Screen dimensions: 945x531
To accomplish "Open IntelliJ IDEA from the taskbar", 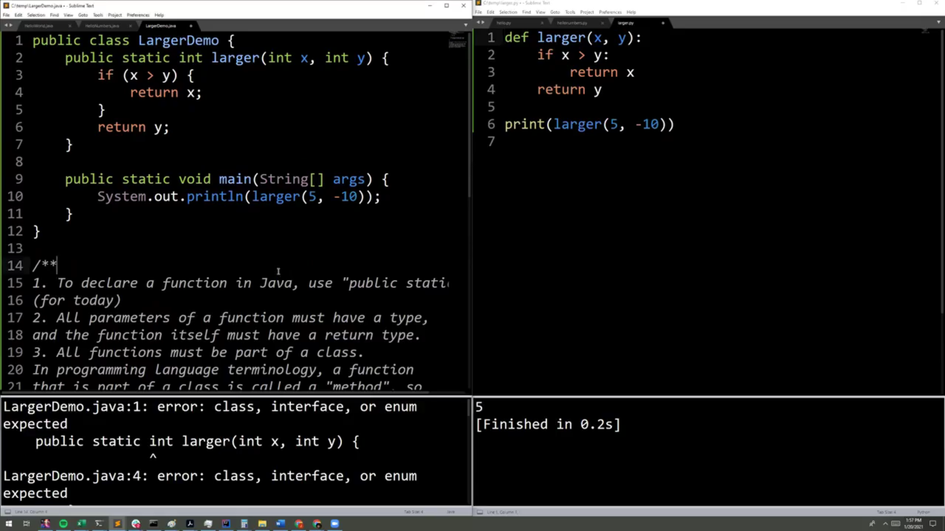I will [x=226, y=524].
